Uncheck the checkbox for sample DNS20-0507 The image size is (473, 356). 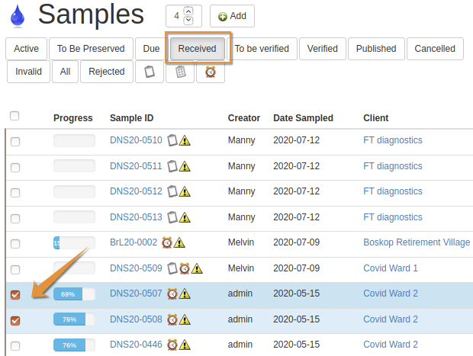click(15, 295)
